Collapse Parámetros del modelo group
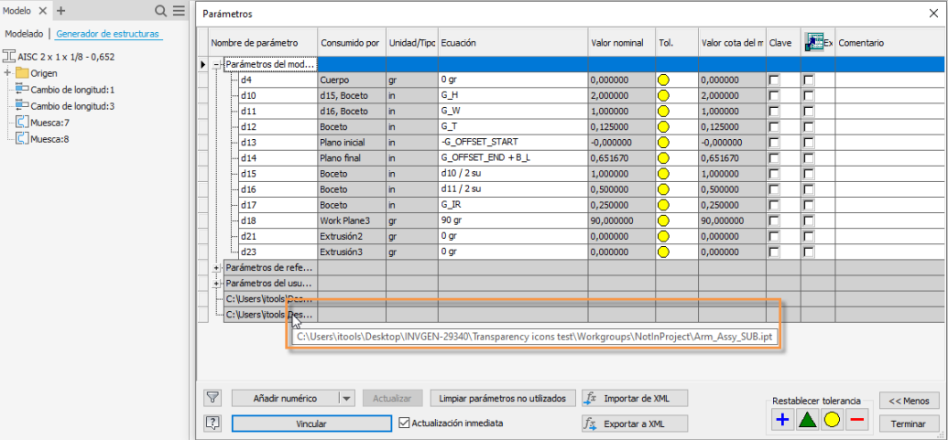 [x=216, y=64]
